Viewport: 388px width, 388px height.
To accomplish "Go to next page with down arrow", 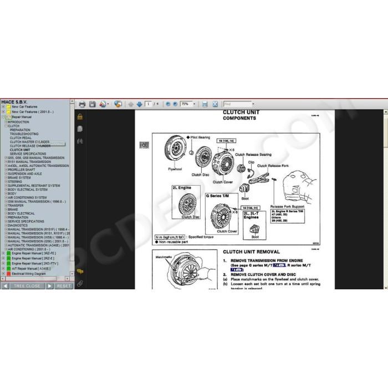I will (139, 104).
